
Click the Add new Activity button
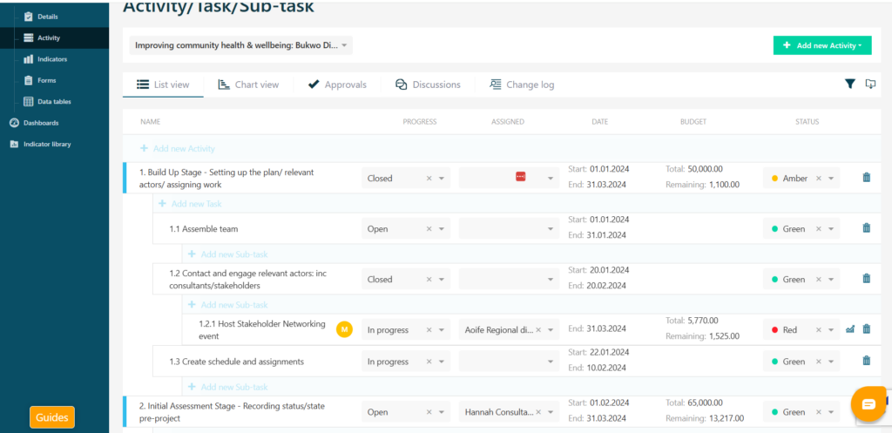(x=821, y=45)
